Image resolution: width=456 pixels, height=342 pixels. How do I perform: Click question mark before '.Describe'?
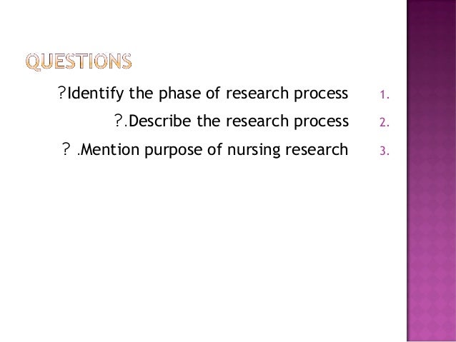[x=119, y=121]
